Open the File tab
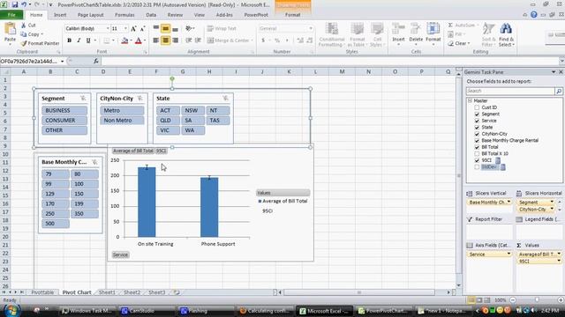The image size is (565, 317). [11, 15]
